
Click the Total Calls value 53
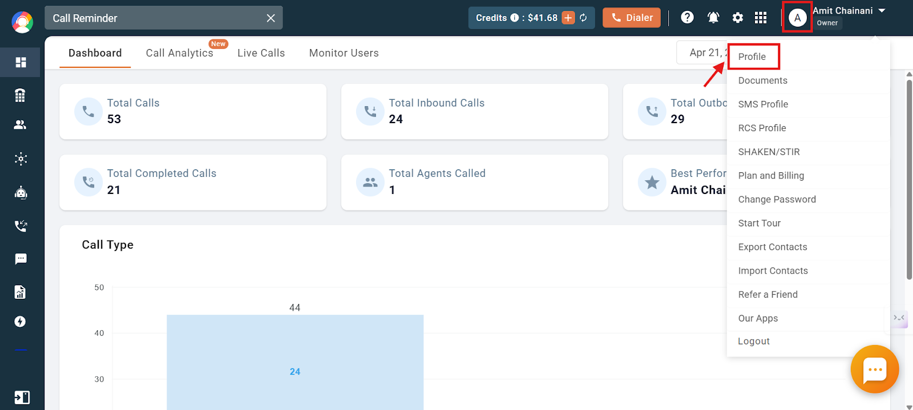(114, 119)
